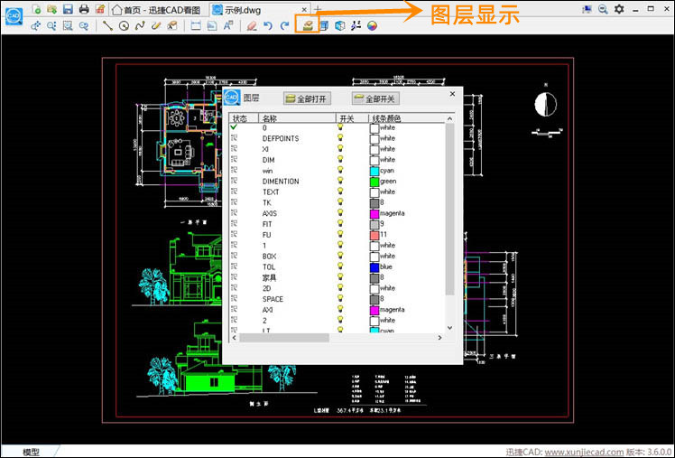Toggle the bulb for layer TEXT
Screen dimensions: 675x458
pyautogui.click(x=340, y=192)
